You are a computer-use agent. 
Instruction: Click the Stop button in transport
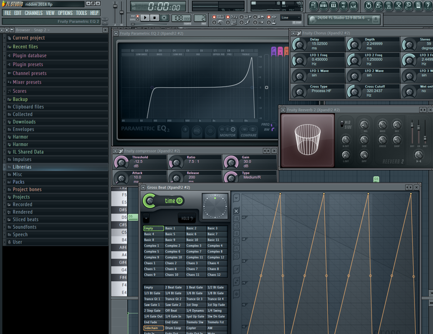(x=154, y=18)
